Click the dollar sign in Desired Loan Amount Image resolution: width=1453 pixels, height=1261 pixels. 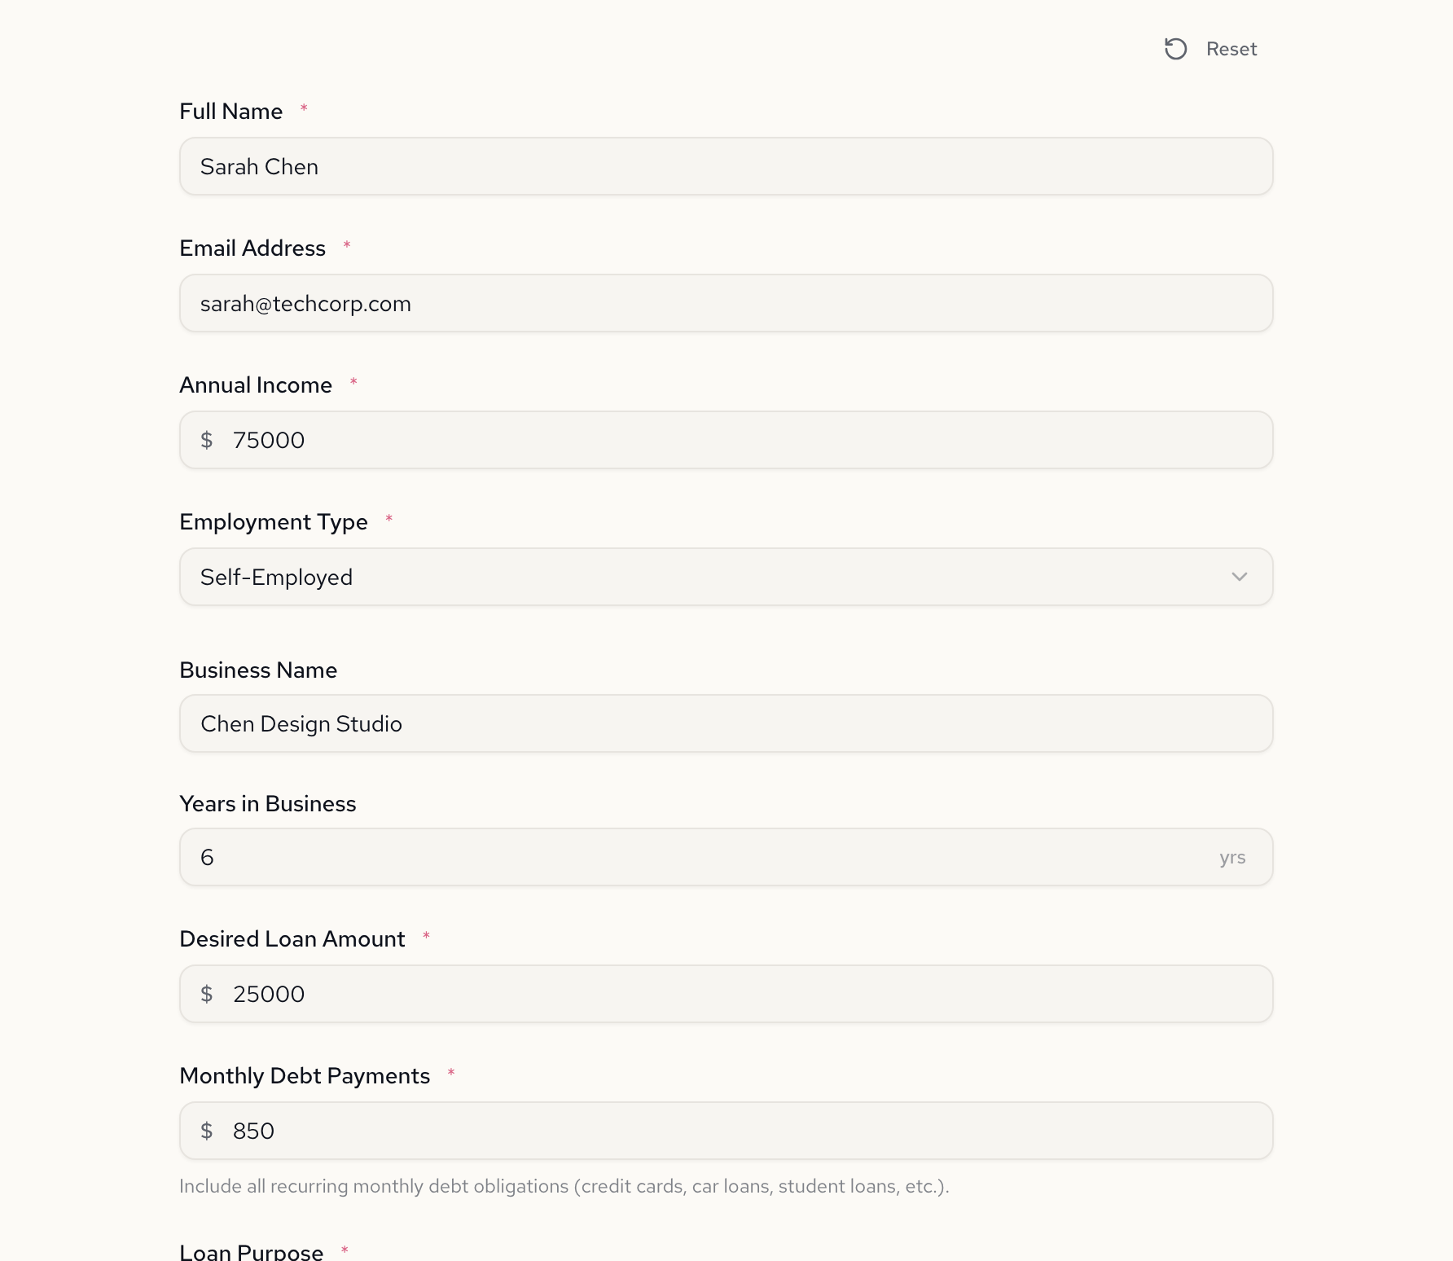(207, 994)
